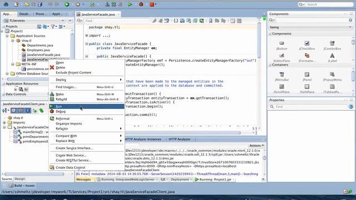Click the JLabel palette component
This screenshot has height=200, width=356.
[x=332, y=58]
